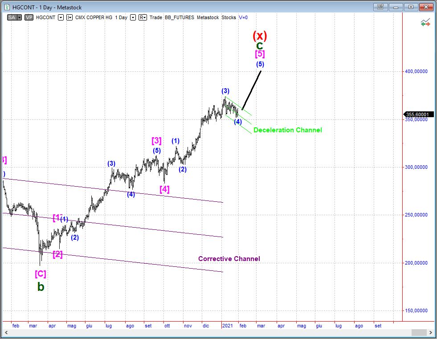Screen dimensions: 437x339
Task: Open the SA dropdown arrow
Action: 19,17
